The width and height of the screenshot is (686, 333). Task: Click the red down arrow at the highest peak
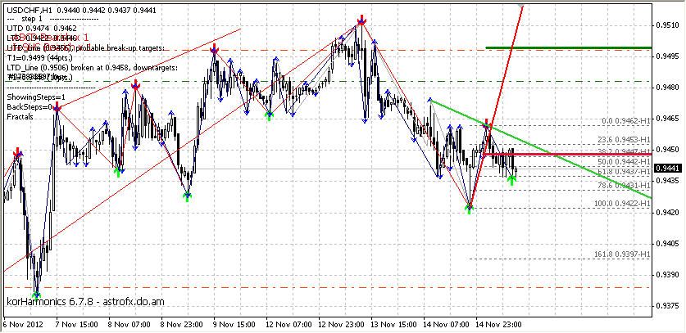pos(361,20)
